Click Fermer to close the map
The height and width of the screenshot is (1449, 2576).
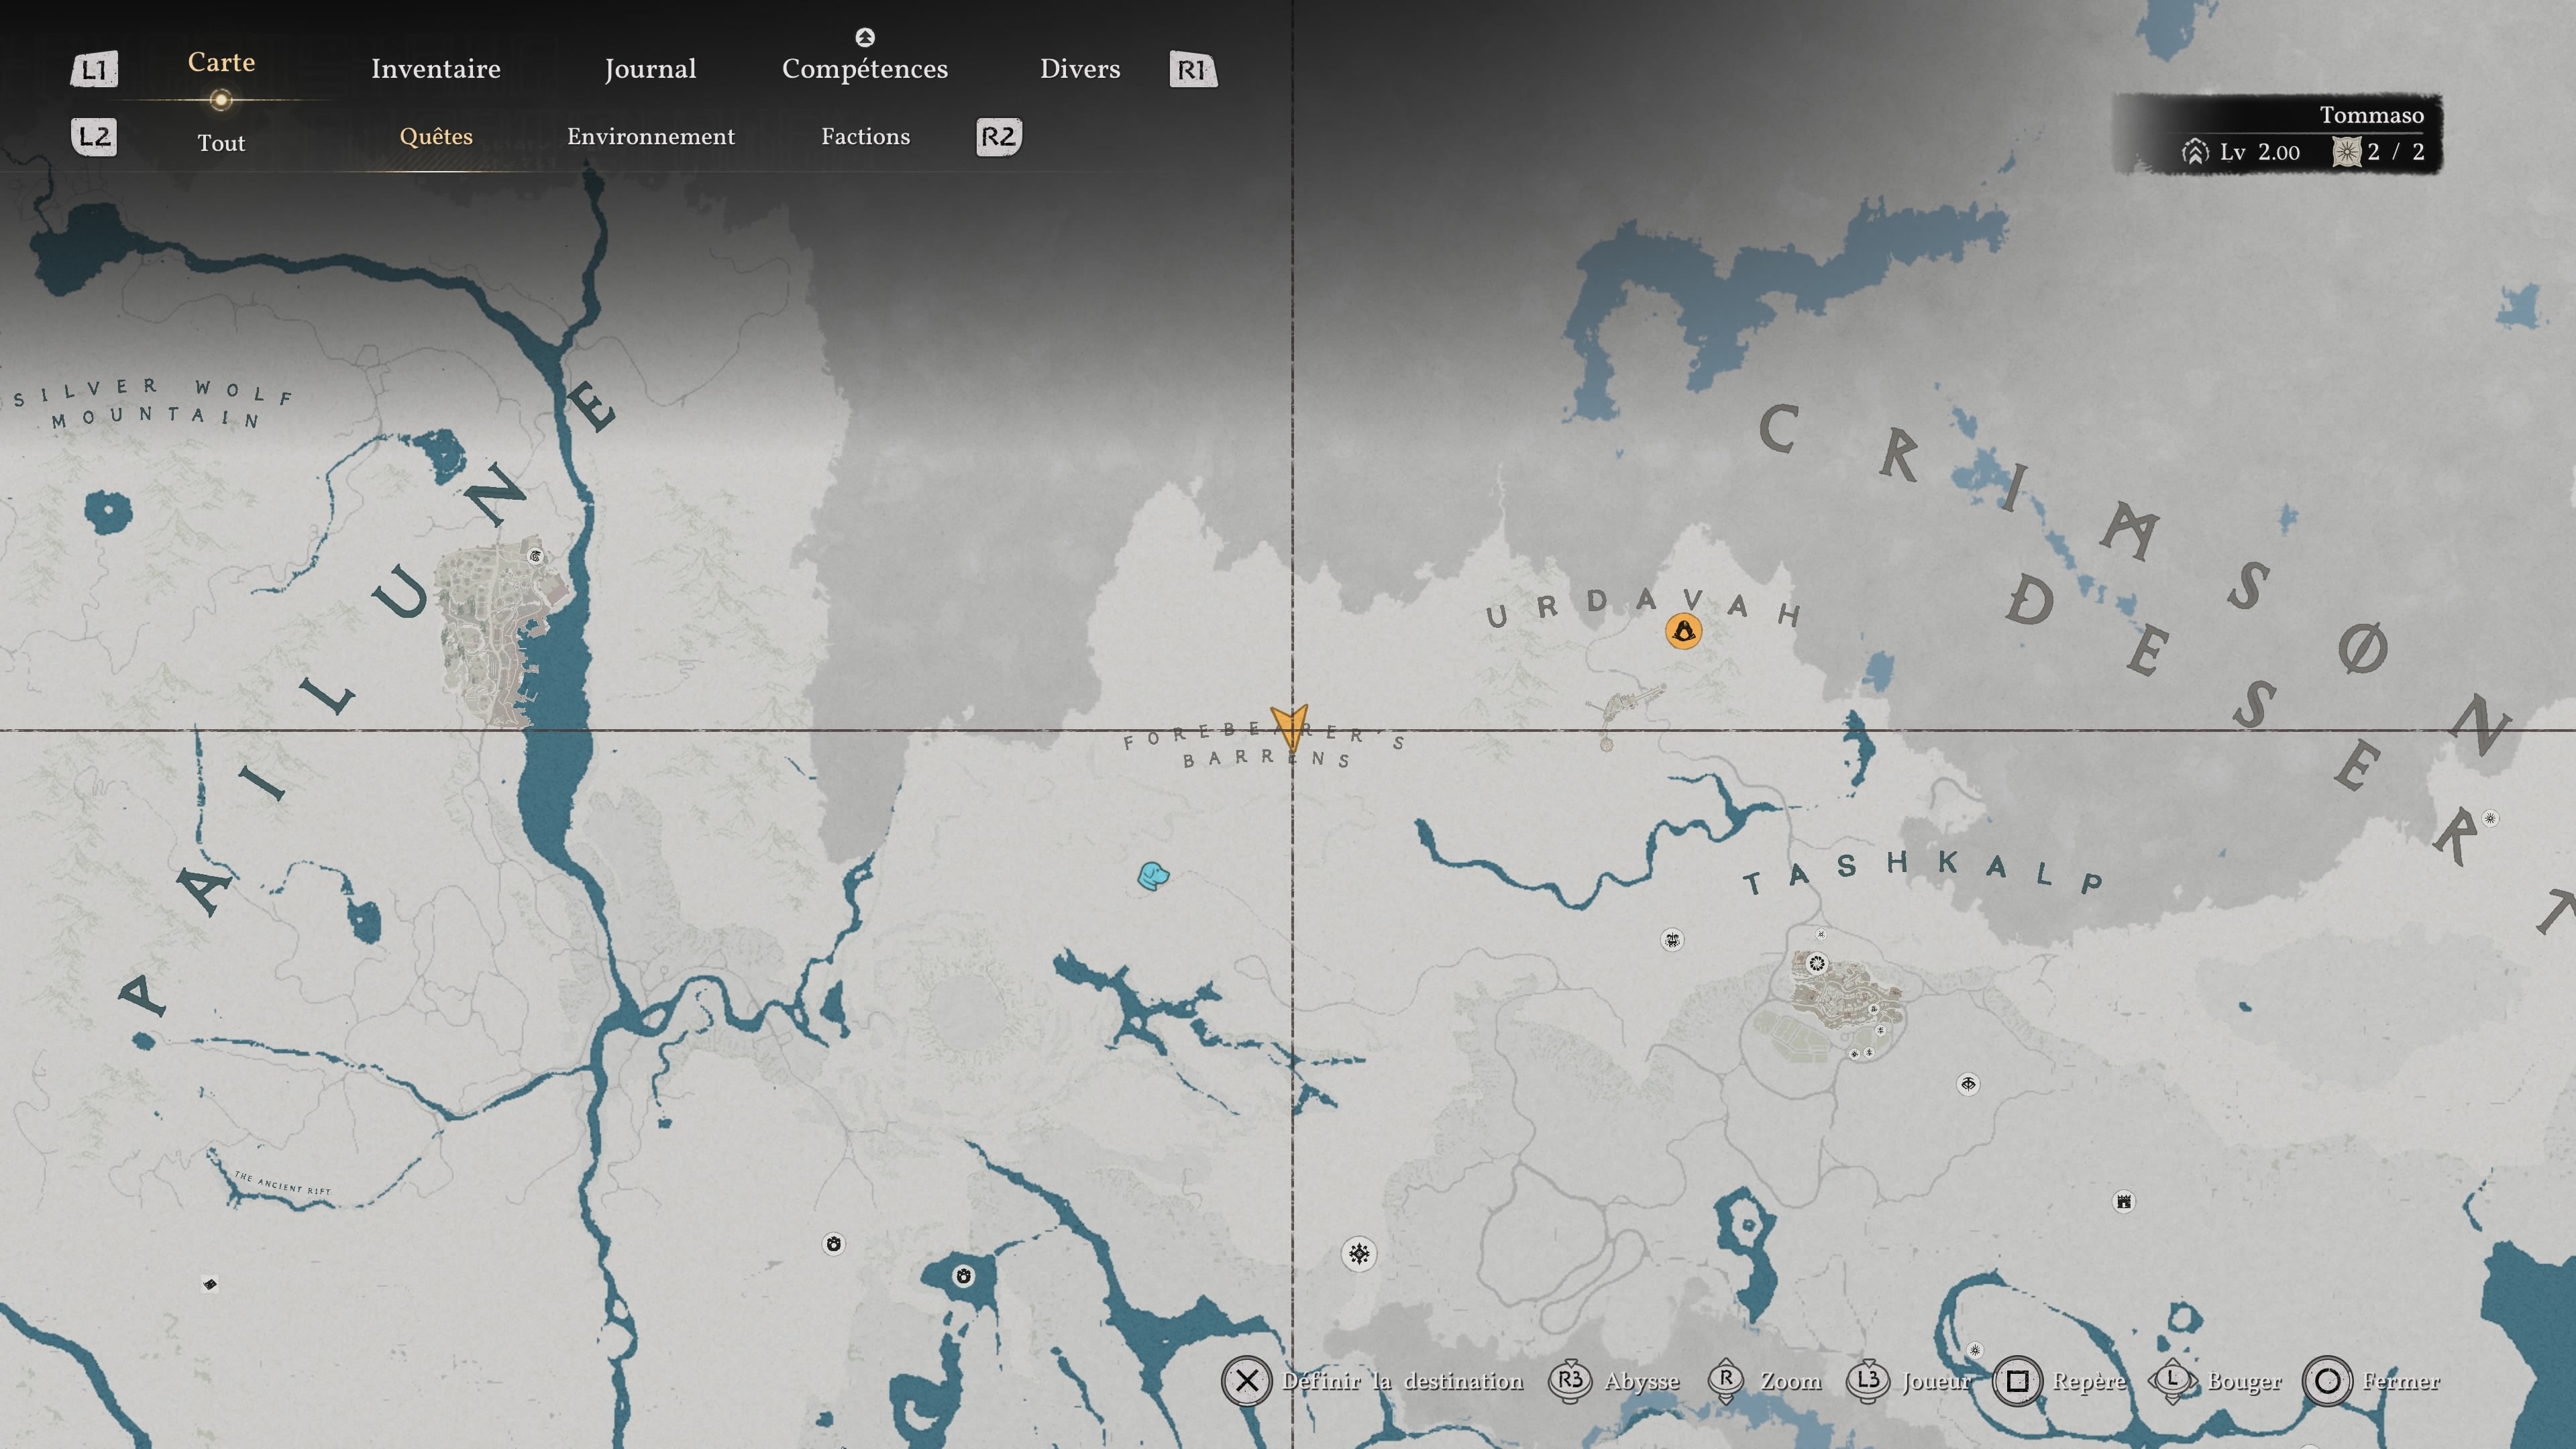click(2371, 1381)
